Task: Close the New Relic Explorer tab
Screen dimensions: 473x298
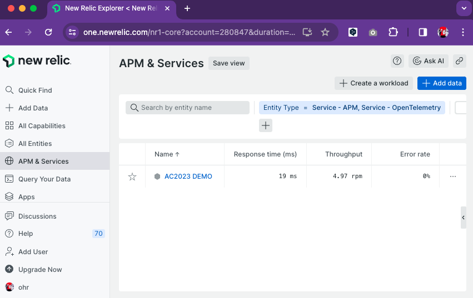Action: [167, 8]
